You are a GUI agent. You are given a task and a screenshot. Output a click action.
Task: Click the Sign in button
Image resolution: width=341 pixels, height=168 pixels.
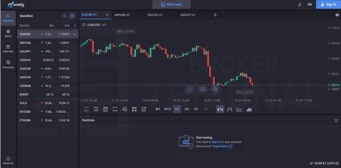[x=328, y=4]
